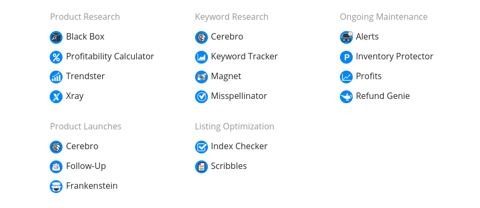Open the Scribbles listing tool link
The height and width of the screenshot is (208, 480).
229,166
